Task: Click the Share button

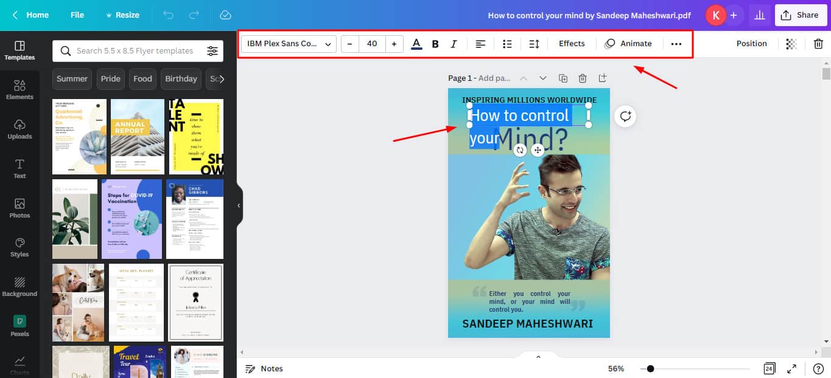Action: 800,15
